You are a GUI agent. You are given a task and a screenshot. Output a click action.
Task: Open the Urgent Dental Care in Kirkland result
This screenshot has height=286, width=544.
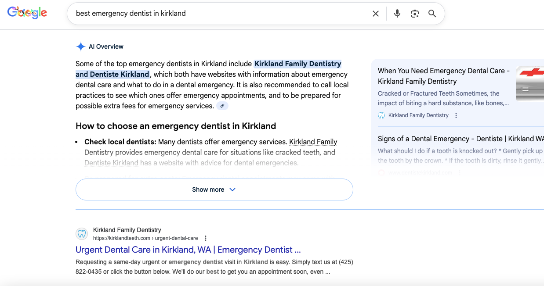188,250
